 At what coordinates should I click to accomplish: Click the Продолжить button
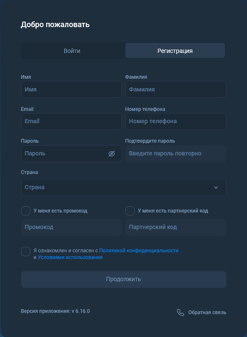(123, 279)
